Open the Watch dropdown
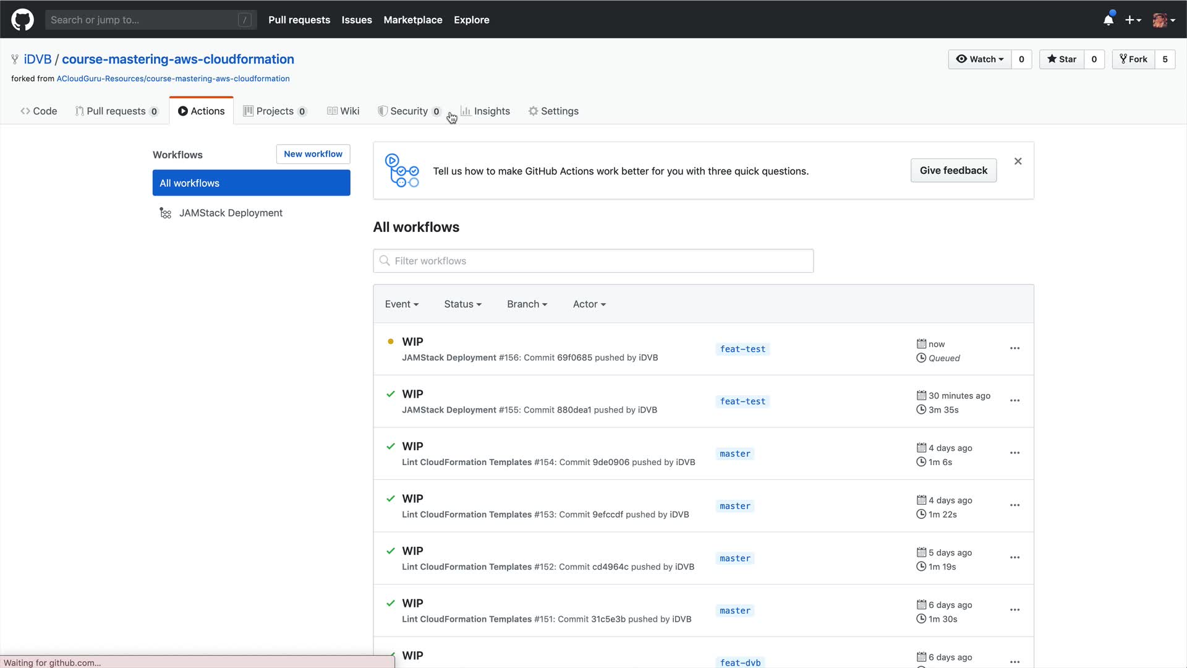 coord(980,59)
